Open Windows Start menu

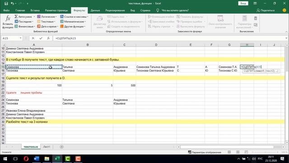[5, 159]
